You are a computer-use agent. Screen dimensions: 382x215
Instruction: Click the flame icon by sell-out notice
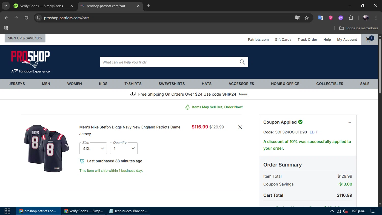click(187, 107)
